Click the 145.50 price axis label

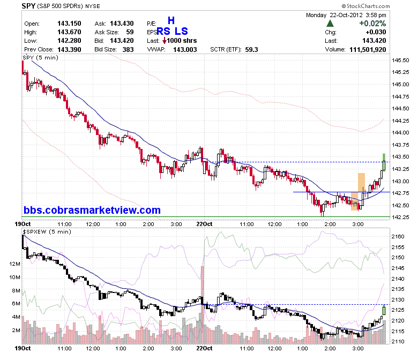[x=400, y=60]
